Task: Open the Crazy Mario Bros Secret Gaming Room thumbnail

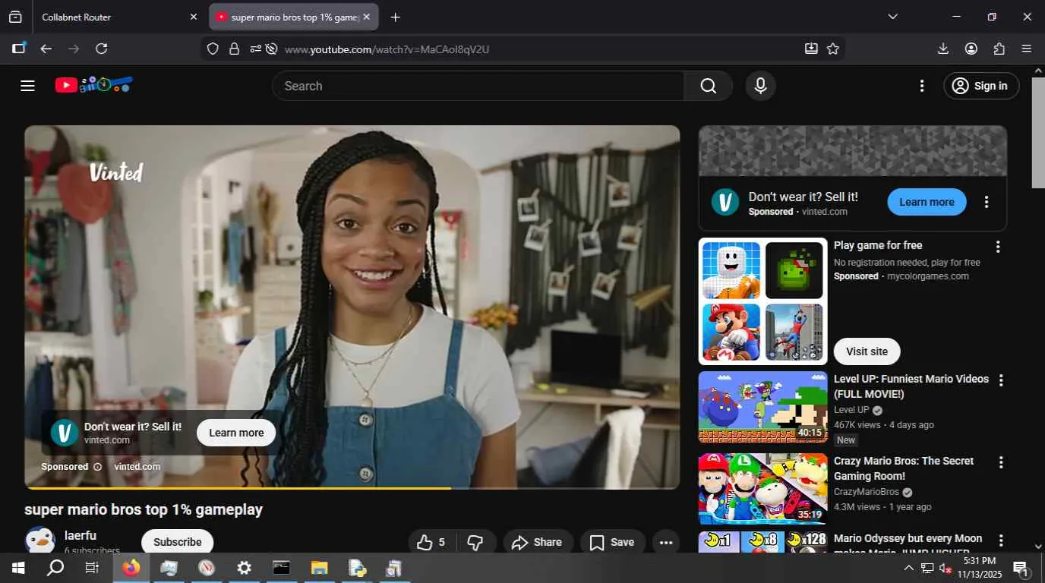Action: [762, 489]
